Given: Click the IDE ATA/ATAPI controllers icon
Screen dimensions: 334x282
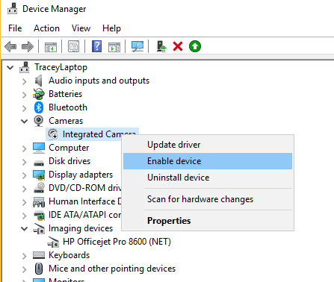Looking at the screenshot, I should pyautogui.click(x=39, y=216).
